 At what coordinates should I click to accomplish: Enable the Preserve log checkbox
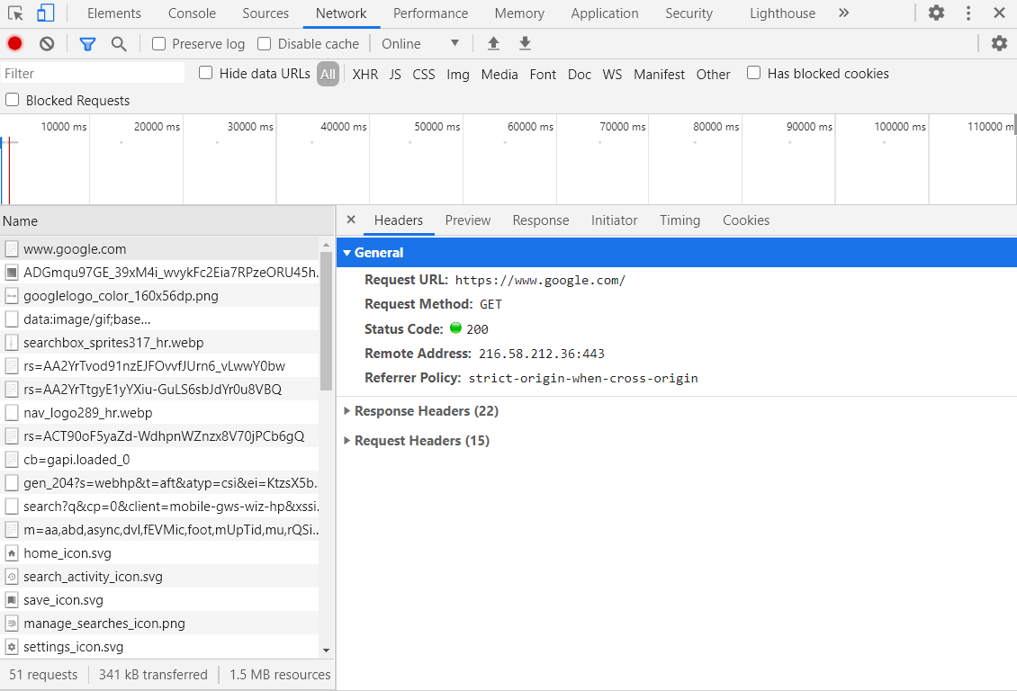(x=159, y=43)
